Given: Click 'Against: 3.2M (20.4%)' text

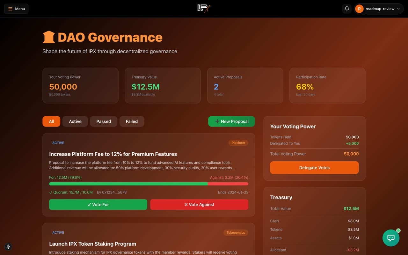Looking at the screenshot, I should pos(229,178).
